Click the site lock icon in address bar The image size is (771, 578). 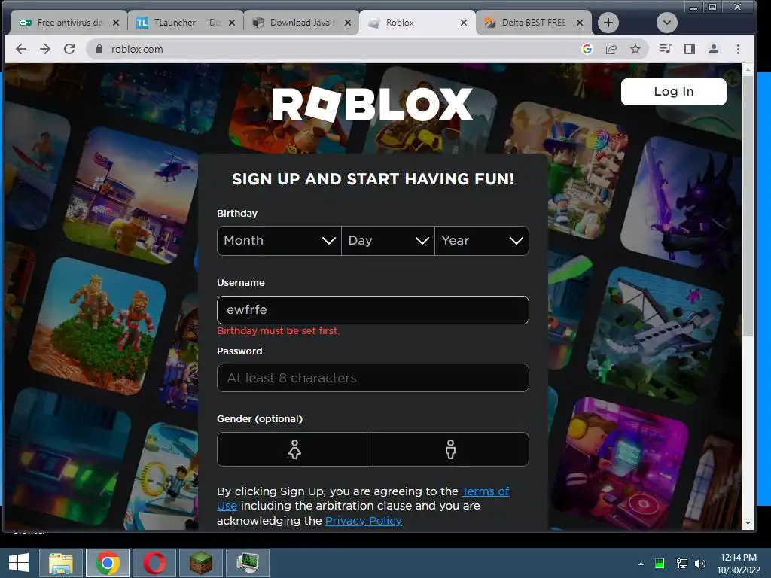[x=99, y=49]
